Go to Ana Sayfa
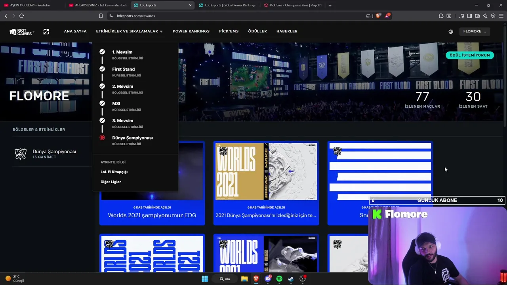 pos(75,31)
